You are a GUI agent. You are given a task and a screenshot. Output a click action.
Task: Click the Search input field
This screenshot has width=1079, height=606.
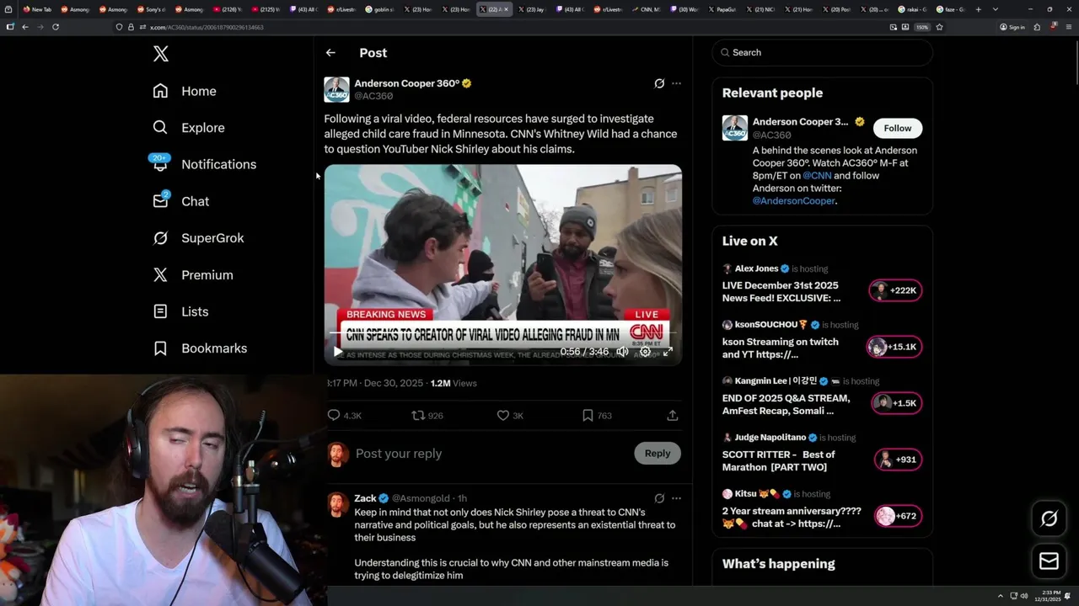(x=822, y=52)
